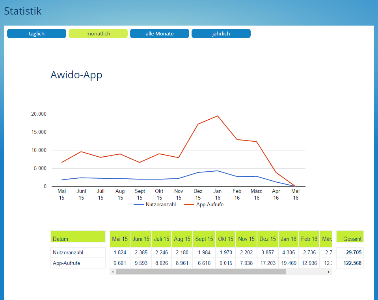Click the Mai 16 x-axis label

click(295, 194)
